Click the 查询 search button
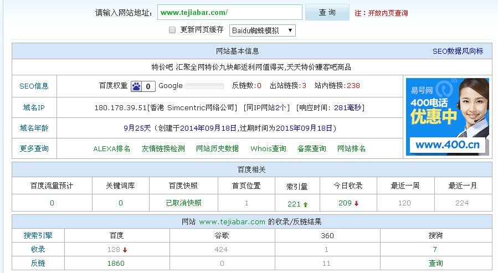Viewport: 498px width, 273px height. (327, 12)
